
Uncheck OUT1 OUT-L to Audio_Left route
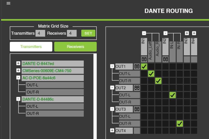click(x=151, y=74)
